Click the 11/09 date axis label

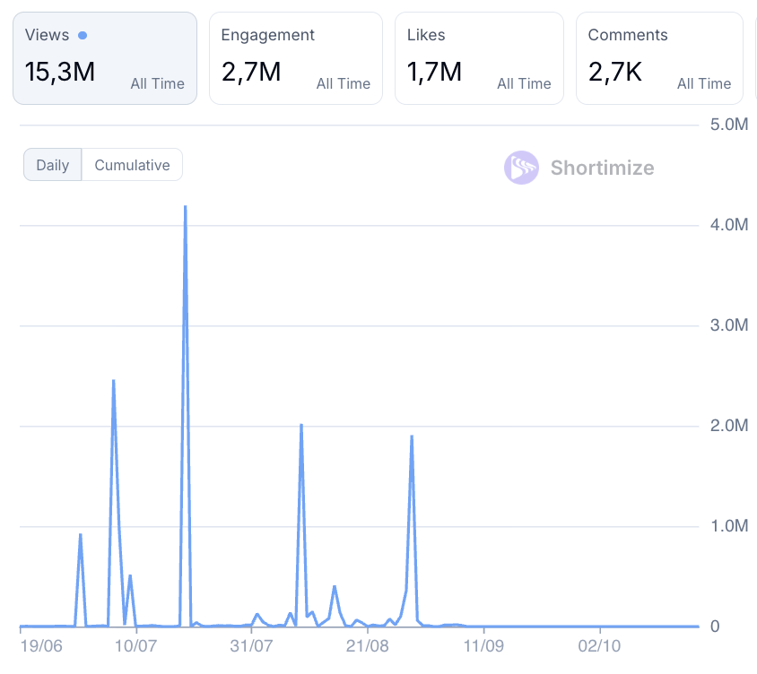point(483,645)
